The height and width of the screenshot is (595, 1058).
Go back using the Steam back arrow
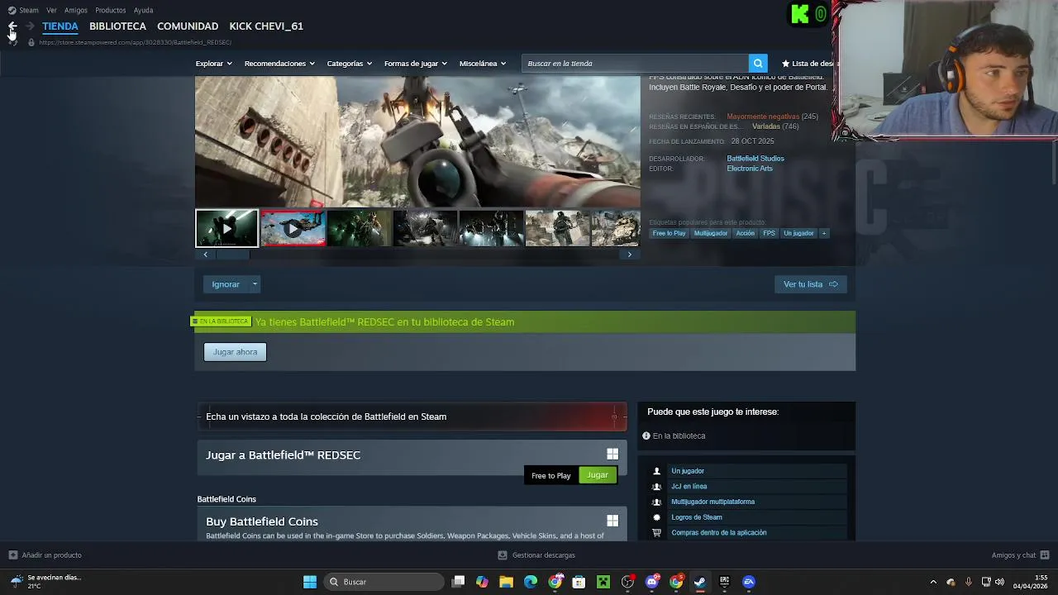point(12,26)
